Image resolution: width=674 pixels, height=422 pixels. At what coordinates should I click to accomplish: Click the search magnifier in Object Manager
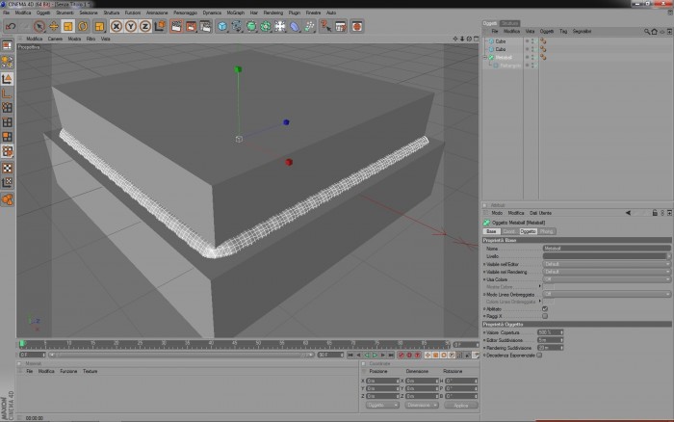[647, 32]
